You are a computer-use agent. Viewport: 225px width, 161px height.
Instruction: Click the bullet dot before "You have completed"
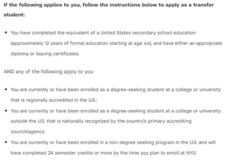(6, 32)
